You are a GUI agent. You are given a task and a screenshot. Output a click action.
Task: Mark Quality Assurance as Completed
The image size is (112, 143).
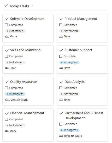pyautogui.click(x=6, y=88)
